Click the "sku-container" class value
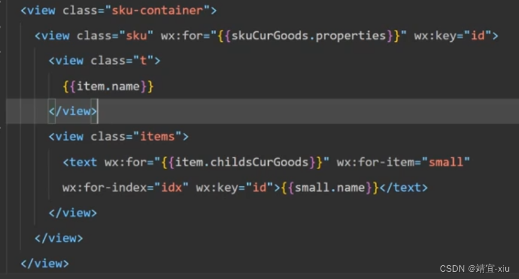The width and height of the screenshot is (519, 279). 157,11
